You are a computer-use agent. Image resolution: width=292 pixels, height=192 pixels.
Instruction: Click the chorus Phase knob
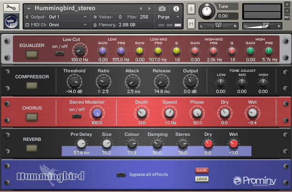[x=197, y=113]
